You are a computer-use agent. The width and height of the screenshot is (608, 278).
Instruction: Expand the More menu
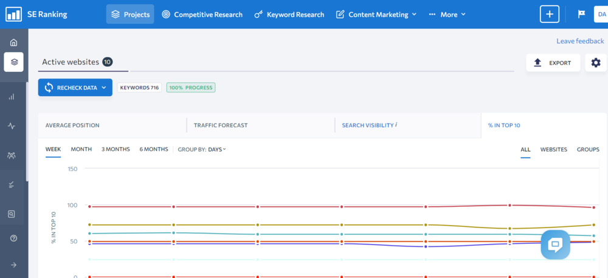click(x=447, y=15)
